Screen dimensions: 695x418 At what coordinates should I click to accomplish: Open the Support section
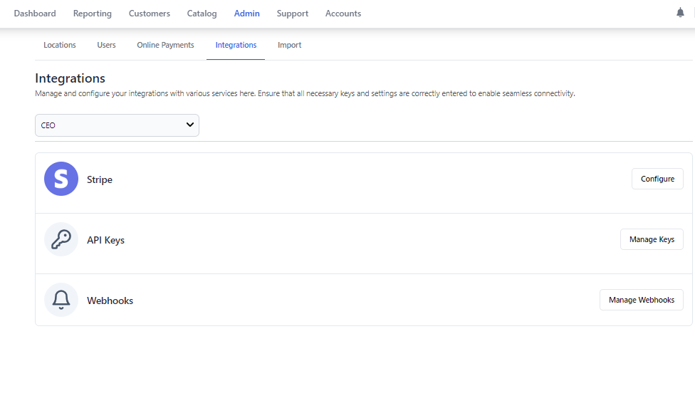pyautogui.click(x=292, y=13)
